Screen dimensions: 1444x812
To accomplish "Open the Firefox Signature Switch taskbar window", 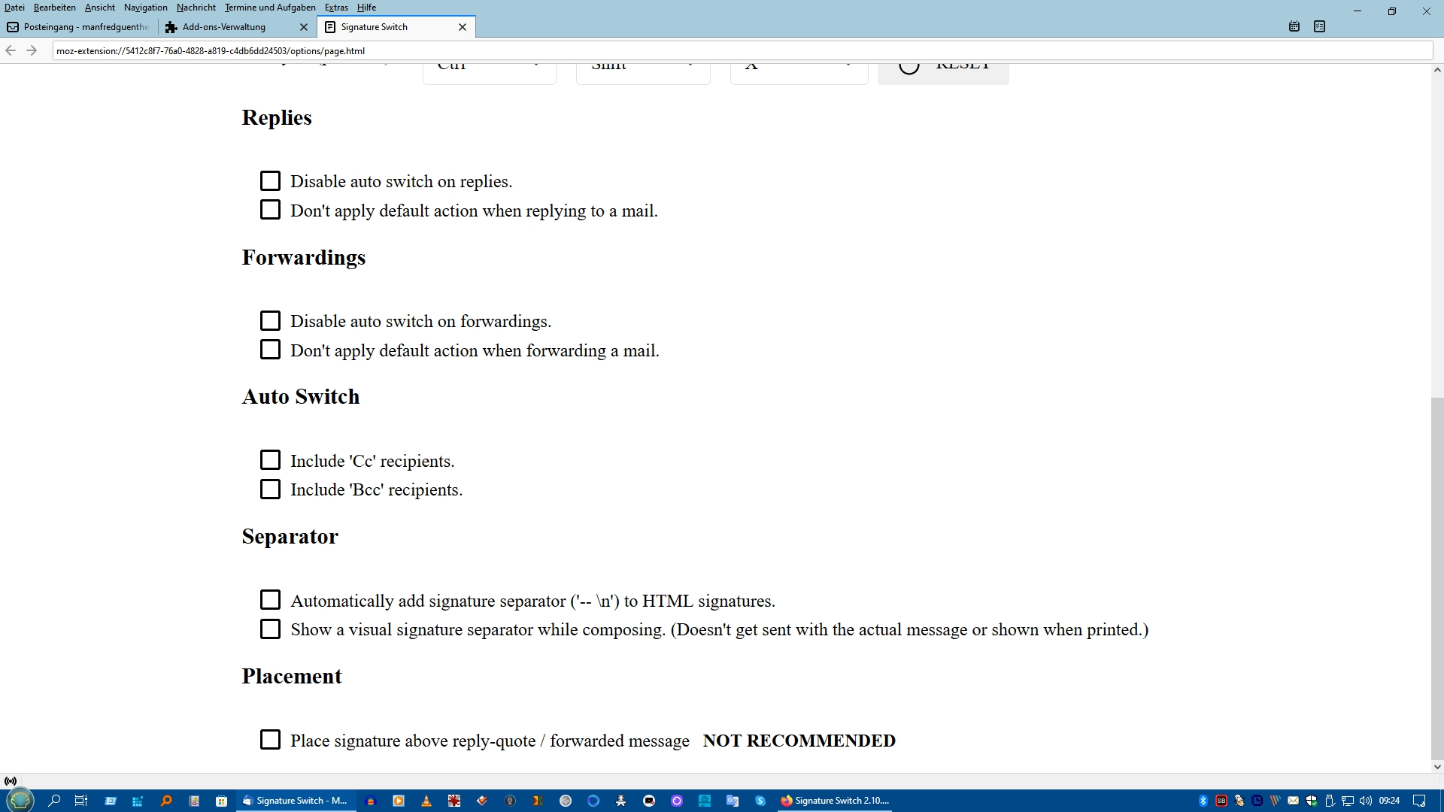I will [x=835, y=801].
